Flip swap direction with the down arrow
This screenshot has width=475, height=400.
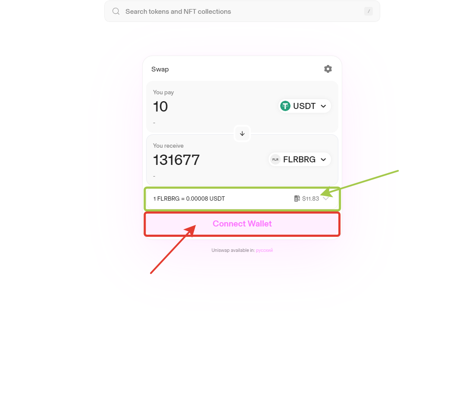pyautogui.click(x=242, y=133)
